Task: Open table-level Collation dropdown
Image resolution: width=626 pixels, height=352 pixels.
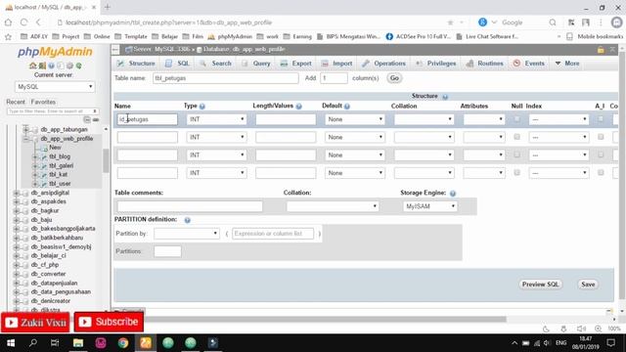Action: click(333, 206)
